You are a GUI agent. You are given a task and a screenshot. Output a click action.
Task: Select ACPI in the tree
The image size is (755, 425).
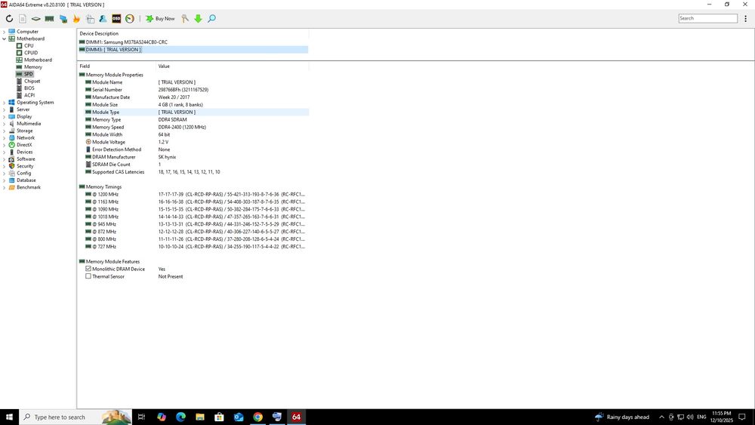pos(29,95)
